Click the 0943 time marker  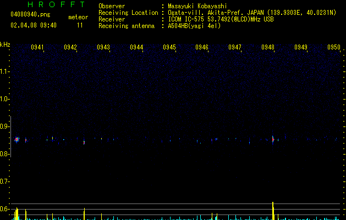pyautogui.click(x=103, y=47)
